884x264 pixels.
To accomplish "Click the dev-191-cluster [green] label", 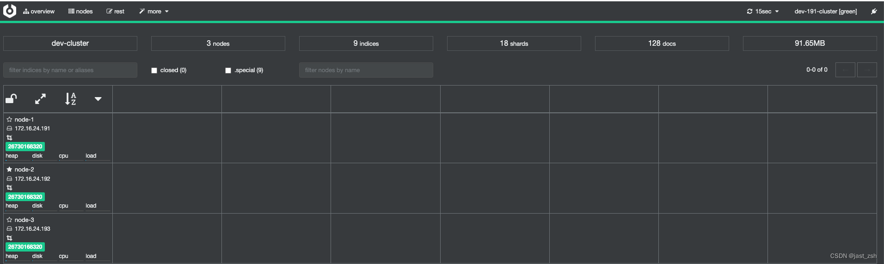I will pos(826,11).
